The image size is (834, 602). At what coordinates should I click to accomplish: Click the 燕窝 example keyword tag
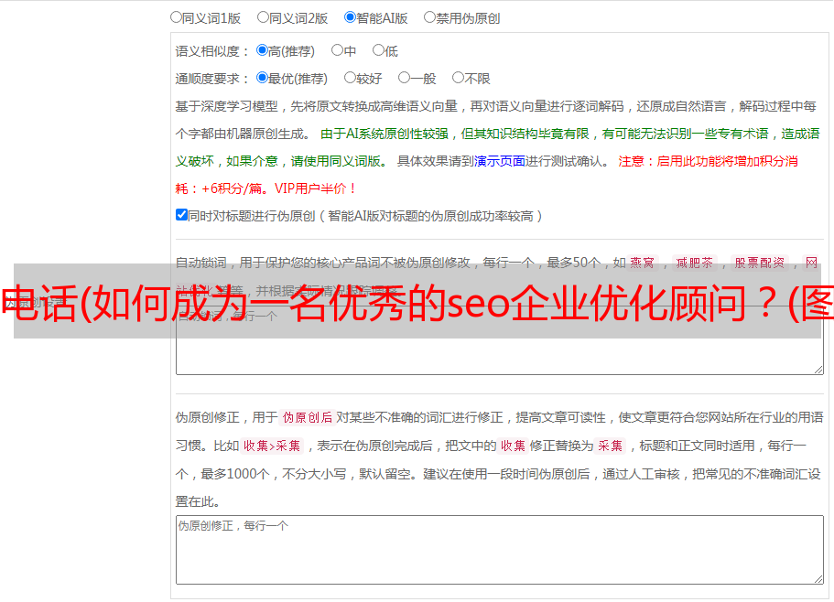pyautogui.click(x=643, y=262)
